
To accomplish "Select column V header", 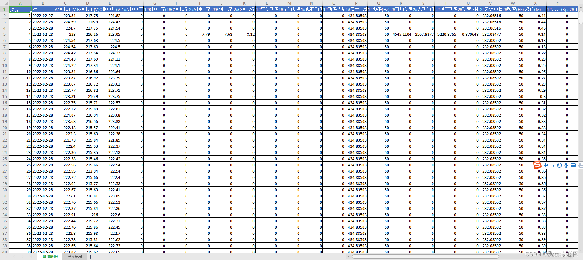I will coord(491,3).
